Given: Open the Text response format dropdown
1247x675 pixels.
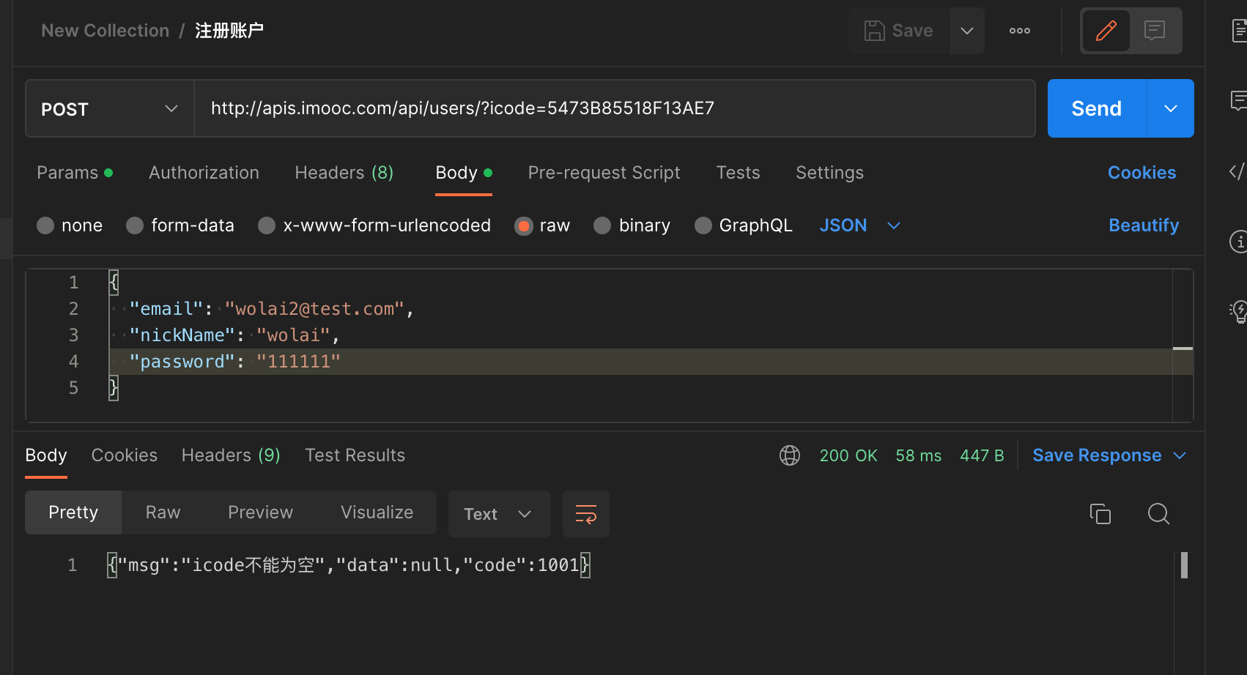Looking at the screenshot, I should [x=498, y=514].
